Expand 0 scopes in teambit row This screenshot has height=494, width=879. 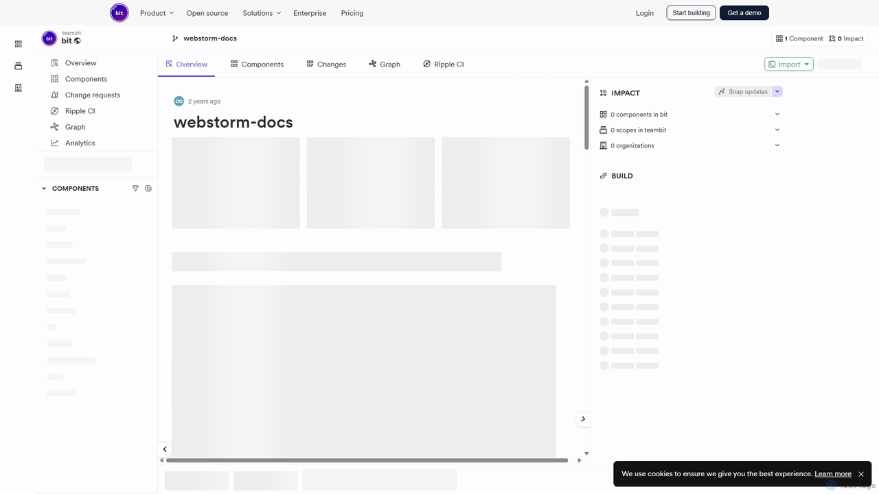(x=777, y=130)
